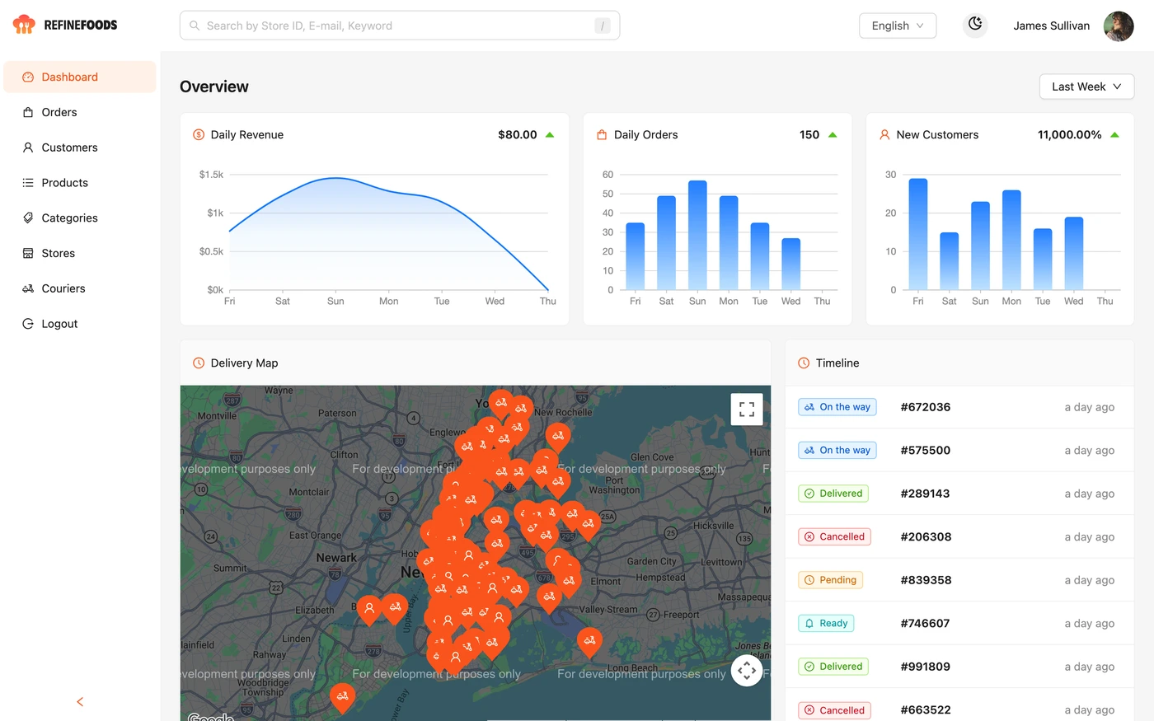Click the Ready tag for #746607
The height and width of the screenshot is (721, 1154).
click(826, 623)
